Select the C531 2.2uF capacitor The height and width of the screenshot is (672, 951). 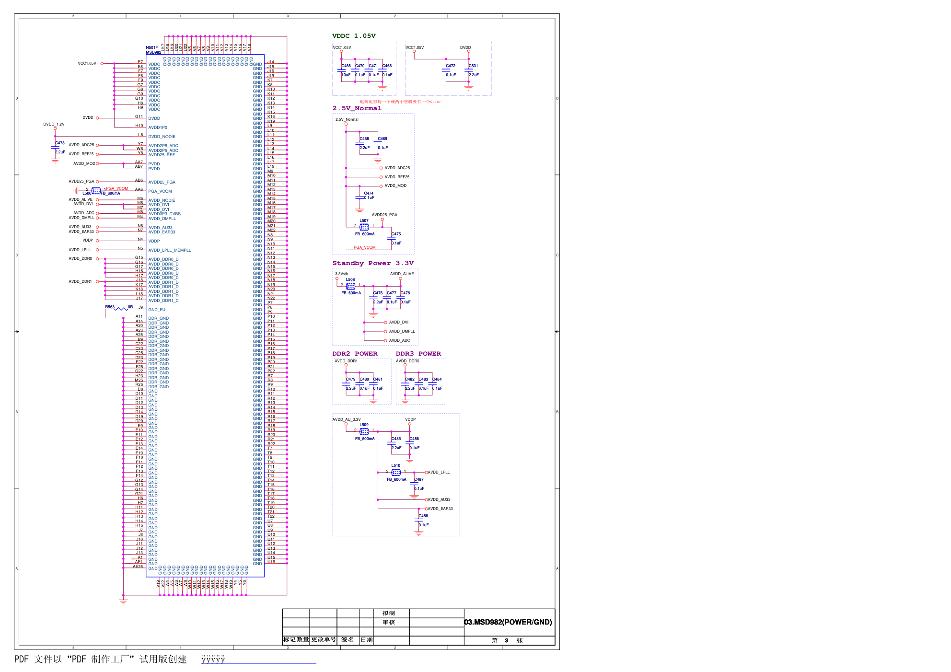pos(469,70)
